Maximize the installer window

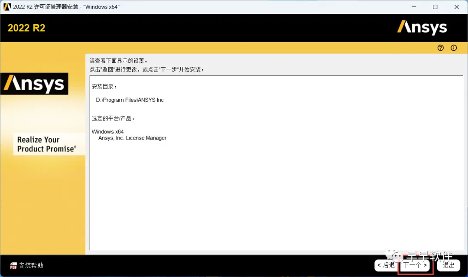tap(435, 7)
